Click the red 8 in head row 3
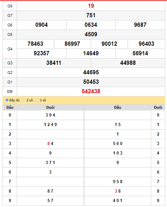The width and height of the screenshot is (167, 207). [49, 144]
